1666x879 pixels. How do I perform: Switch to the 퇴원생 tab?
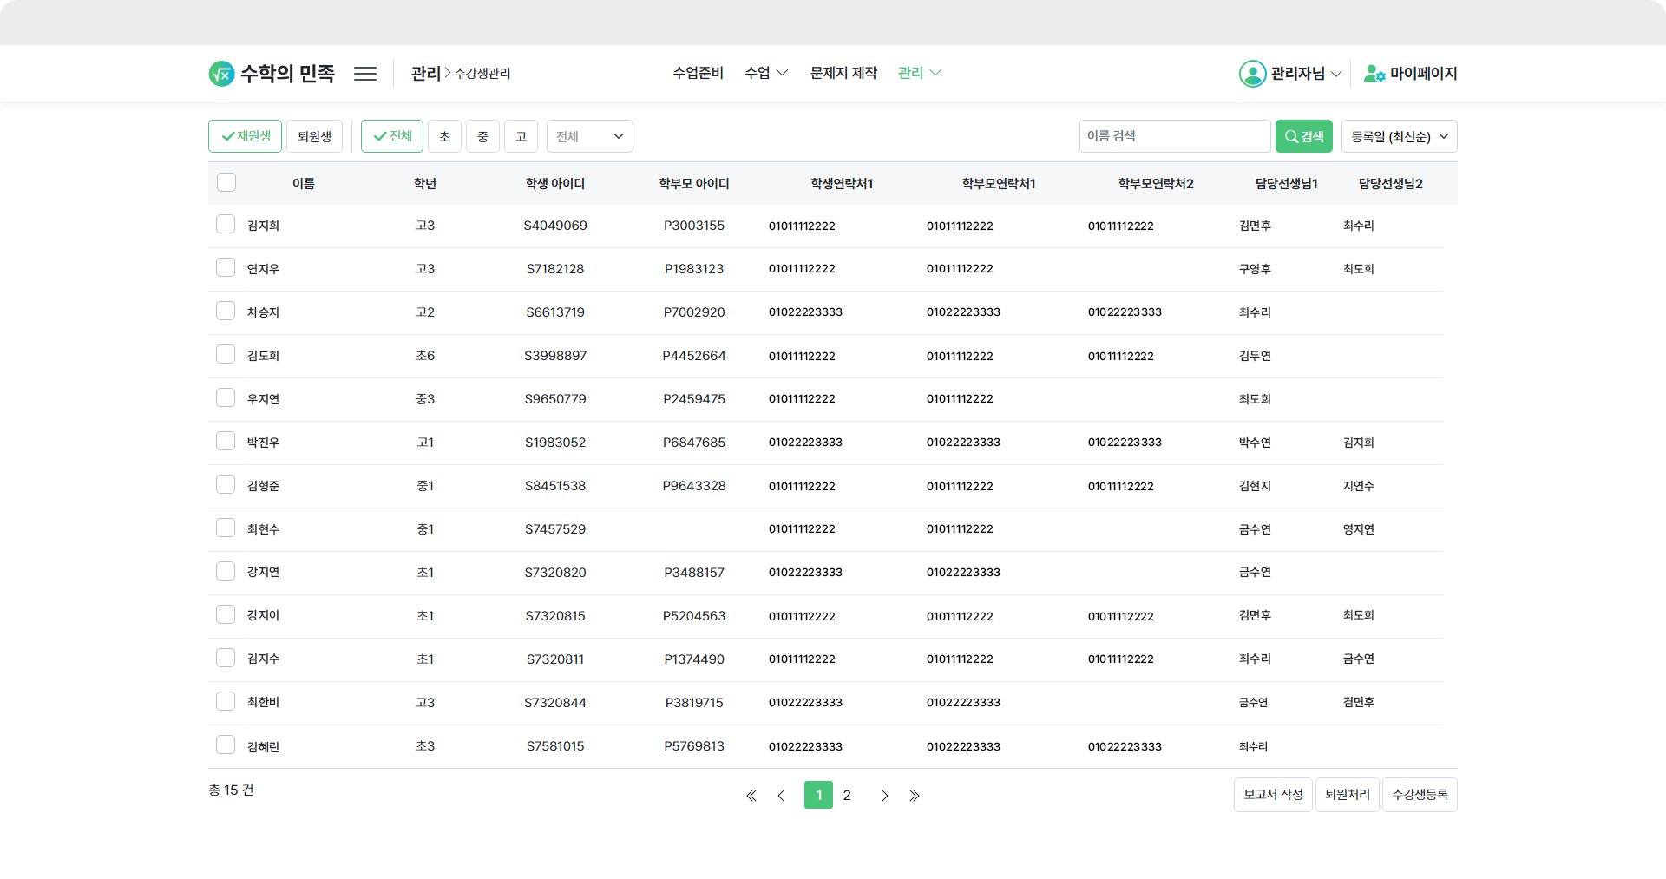(314, 136)
